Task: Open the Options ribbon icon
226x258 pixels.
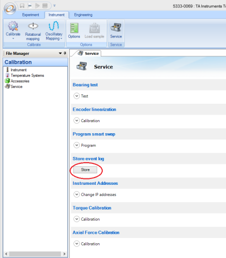Action: 74,30
